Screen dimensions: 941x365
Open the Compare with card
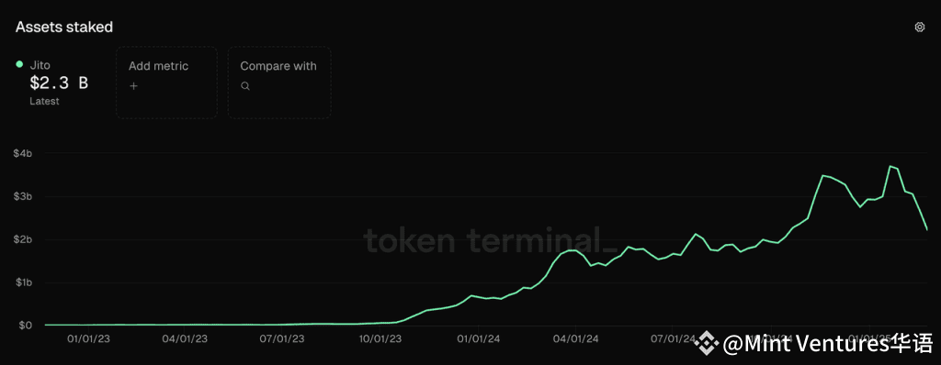[x=279, y=83]
